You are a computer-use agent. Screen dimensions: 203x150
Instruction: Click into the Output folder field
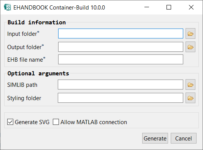121,47
